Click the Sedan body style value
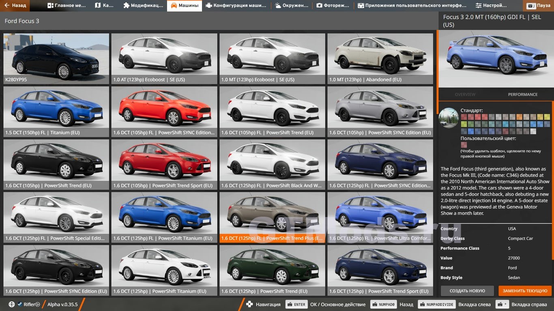Screen dimensions: 554x311 [514, 278]
